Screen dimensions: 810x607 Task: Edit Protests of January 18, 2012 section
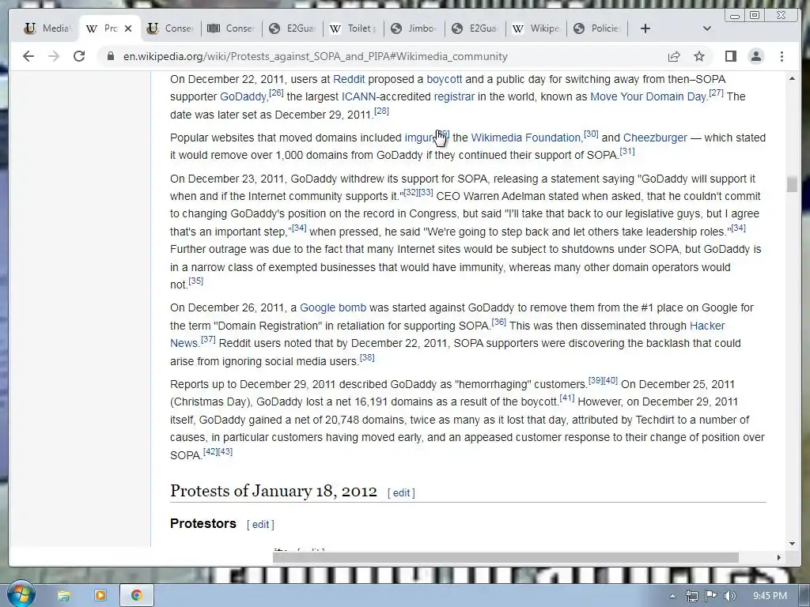coord(401,493)
